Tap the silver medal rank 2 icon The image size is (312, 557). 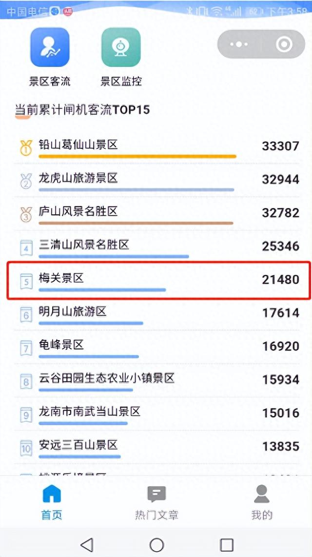click(x=26, y=181)
